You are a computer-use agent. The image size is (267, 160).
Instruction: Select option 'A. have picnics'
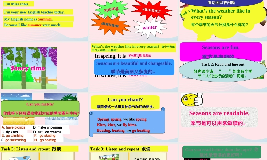[13, 127]
